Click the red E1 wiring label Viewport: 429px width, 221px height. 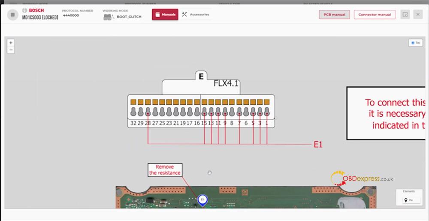(x=318, y=145)
